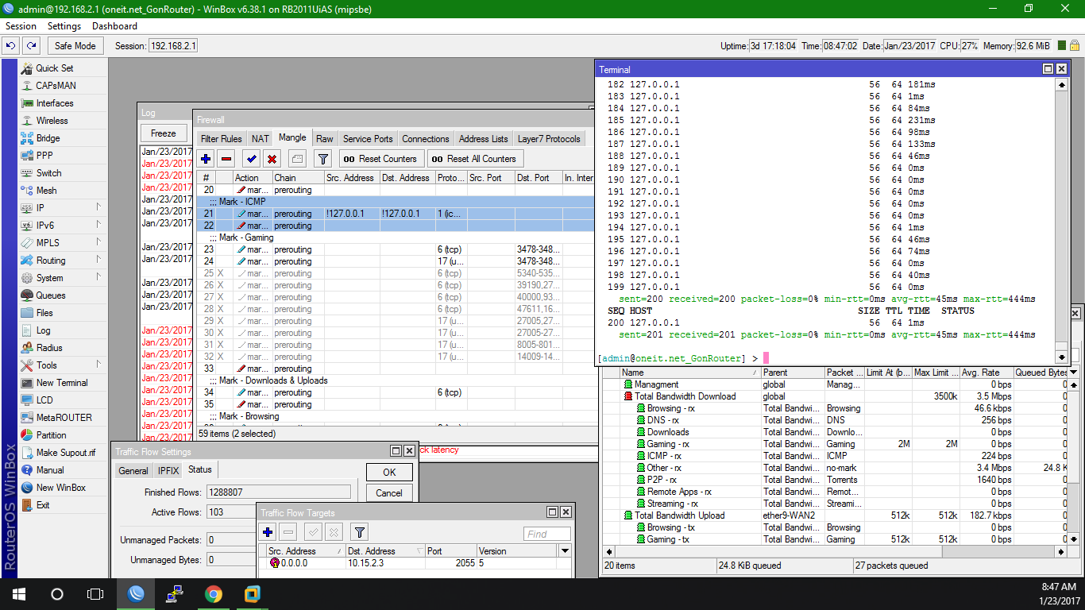Expand the IPv6 submenu in sidebar
This screenshot has height=610, width=1085.
(x=98, y=226)
